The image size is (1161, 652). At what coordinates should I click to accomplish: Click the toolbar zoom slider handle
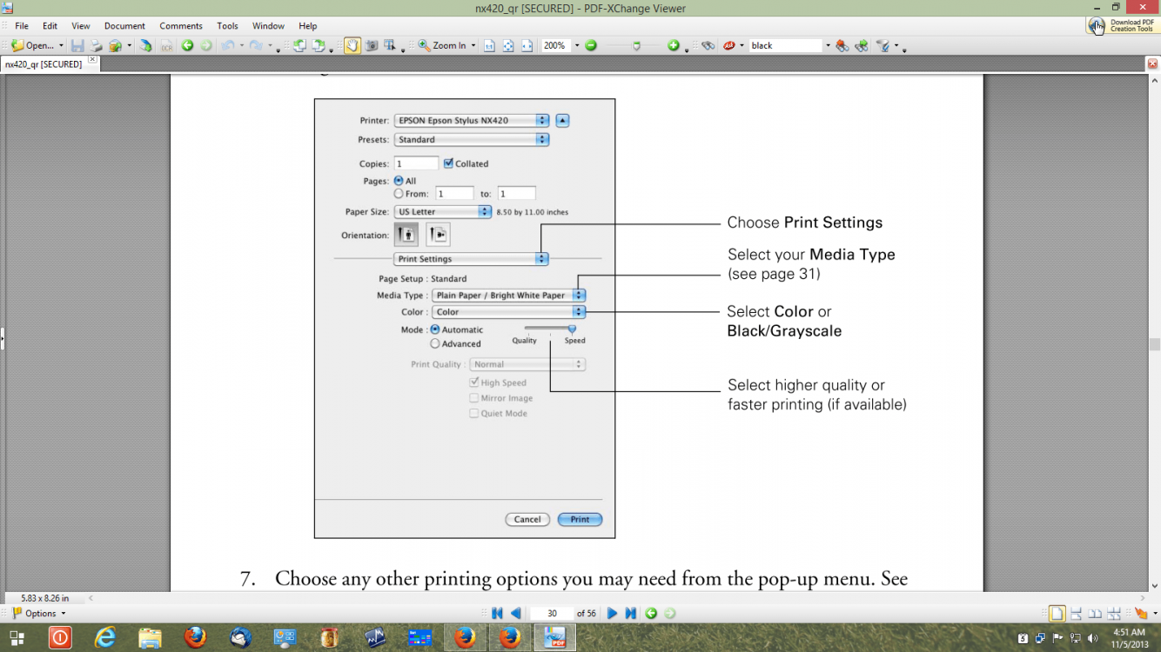pos(636,46)
